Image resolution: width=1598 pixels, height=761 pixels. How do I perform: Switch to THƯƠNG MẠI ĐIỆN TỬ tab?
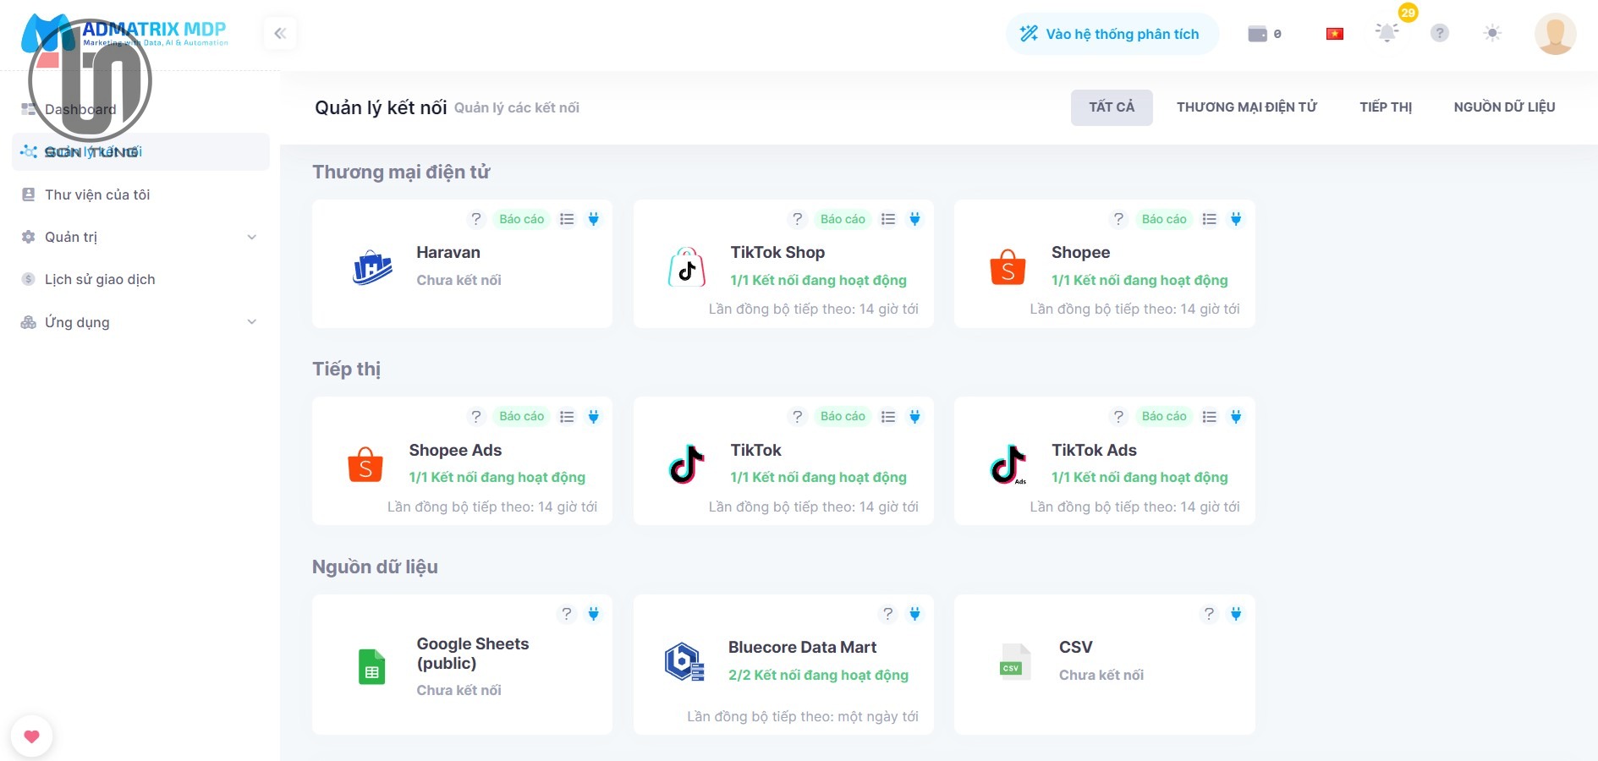1247,107
